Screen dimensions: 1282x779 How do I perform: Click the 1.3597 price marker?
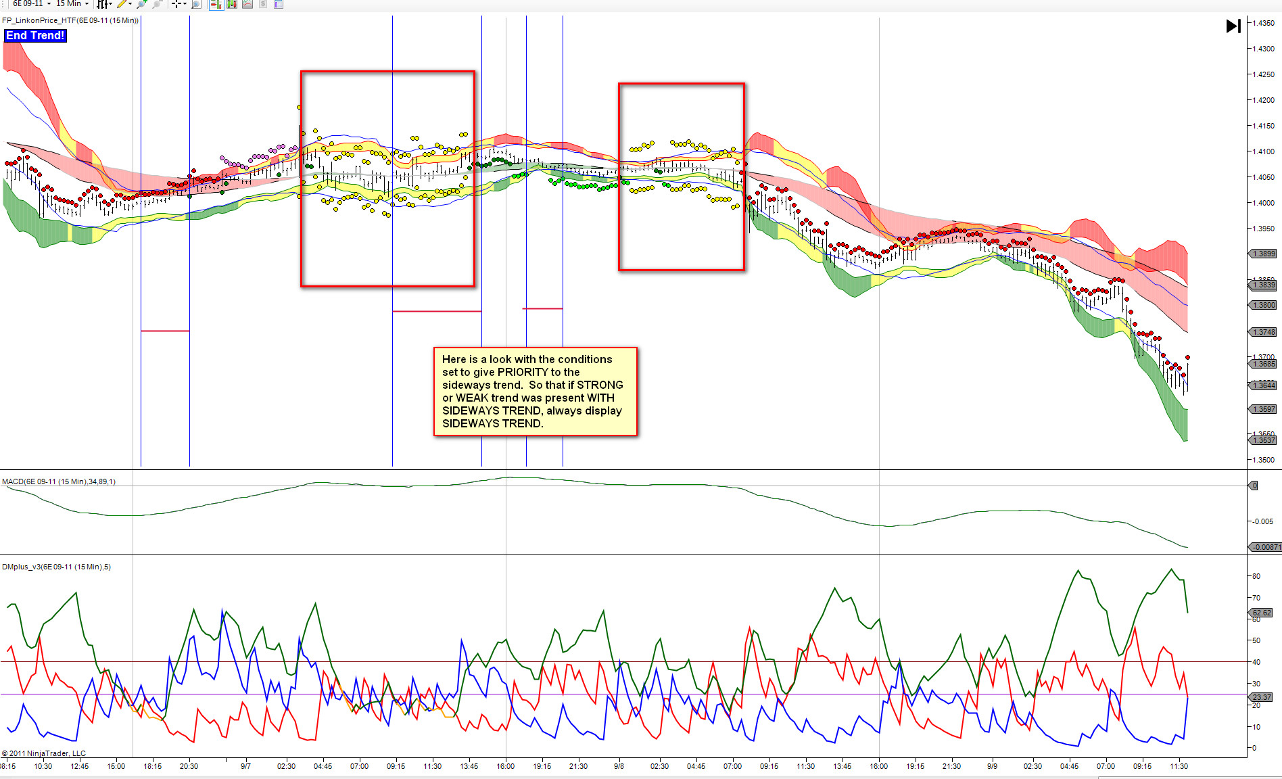(1262, 409)
